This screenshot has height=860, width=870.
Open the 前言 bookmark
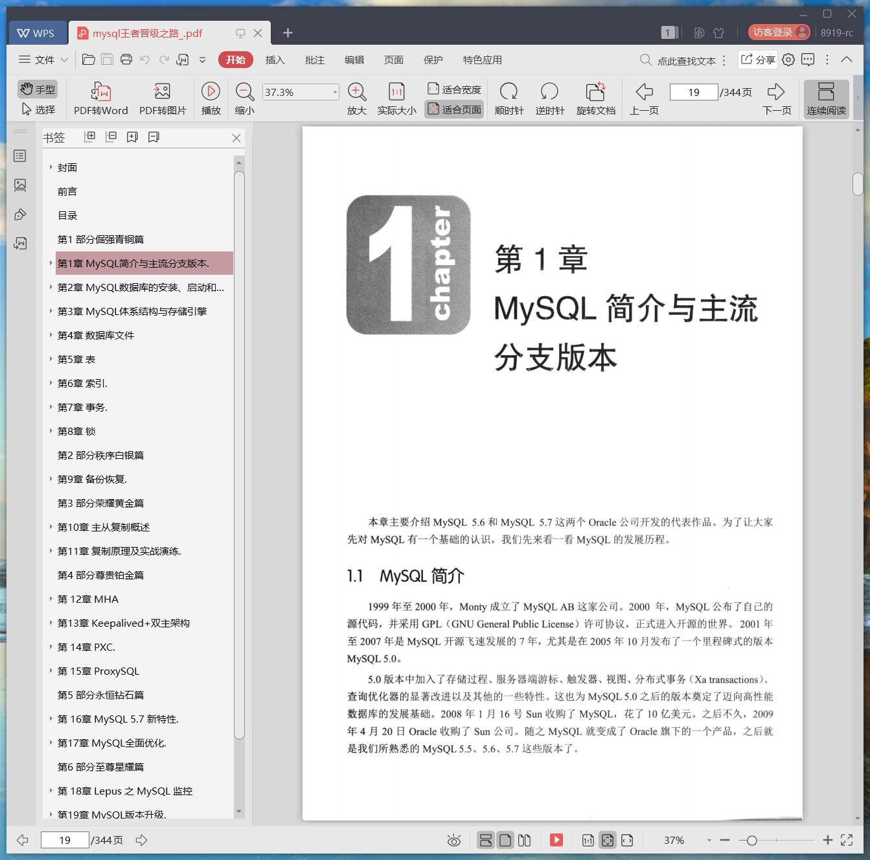67,191
